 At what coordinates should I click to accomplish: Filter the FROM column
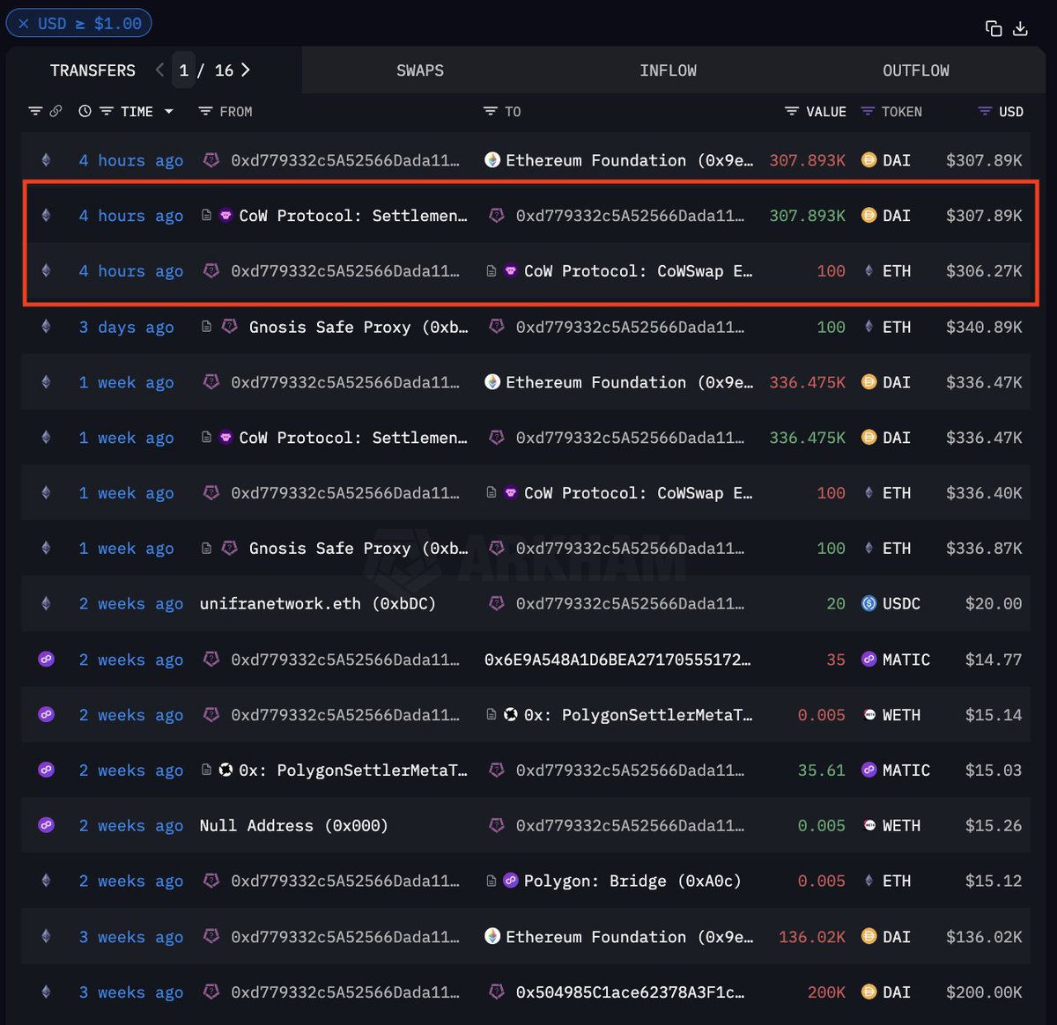click(x=205, y=111)
